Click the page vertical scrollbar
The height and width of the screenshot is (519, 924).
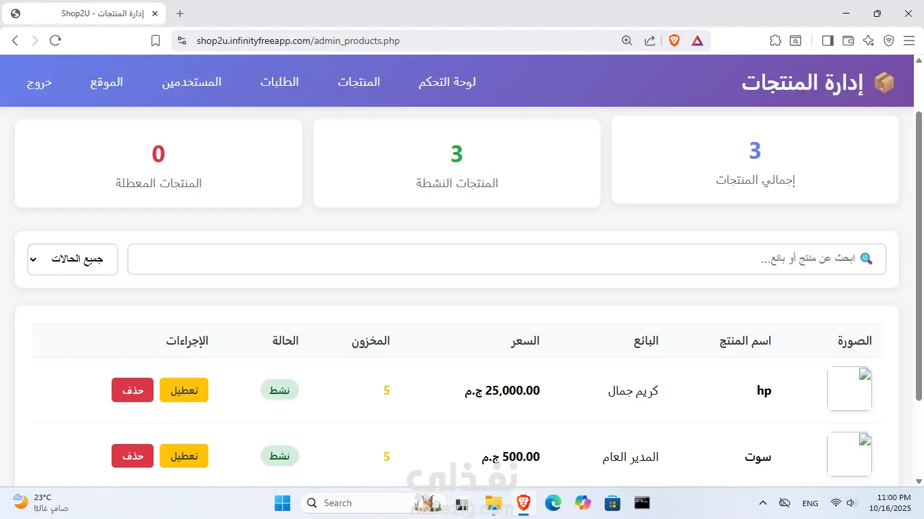[919, 255]
